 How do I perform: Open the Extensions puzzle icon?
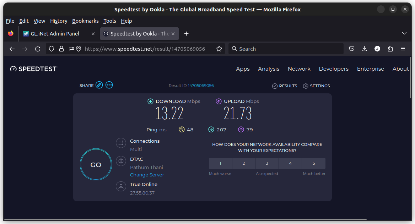click(390, 49)
